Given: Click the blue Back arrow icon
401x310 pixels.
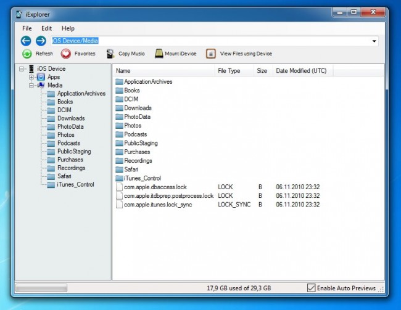Looking at the screenshot, I should coord(26,41).
